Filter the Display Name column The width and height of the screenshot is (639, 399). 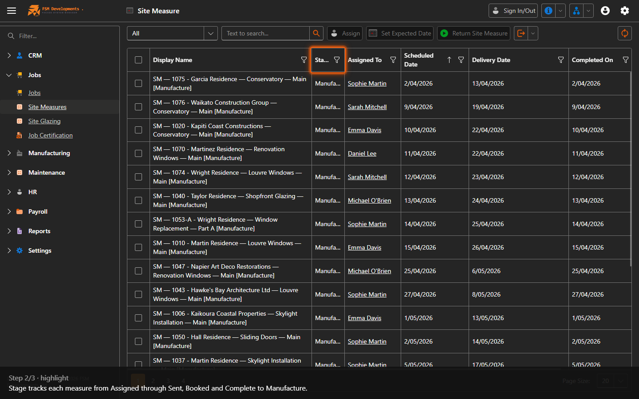click(304, 60)
